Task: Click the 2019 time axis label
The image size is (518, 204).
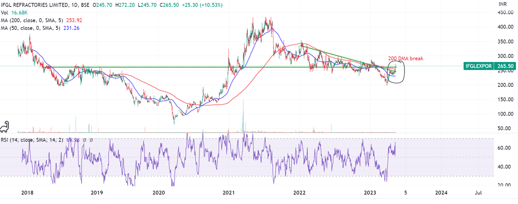Action: click(x=96, y=193)
